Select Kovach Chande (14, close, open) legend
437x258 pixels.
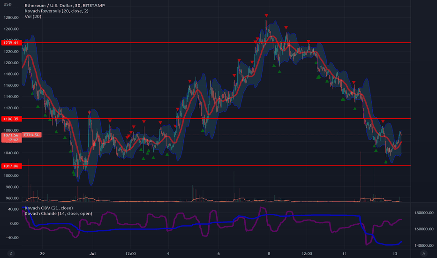point(59,213)
